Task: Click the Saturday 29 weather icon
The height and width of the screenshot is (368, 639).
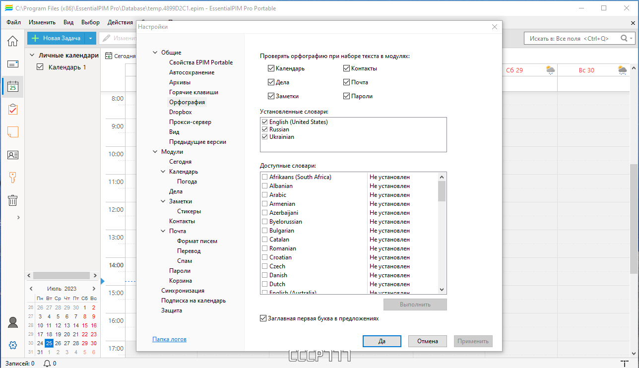Action: tap(550, 70)
